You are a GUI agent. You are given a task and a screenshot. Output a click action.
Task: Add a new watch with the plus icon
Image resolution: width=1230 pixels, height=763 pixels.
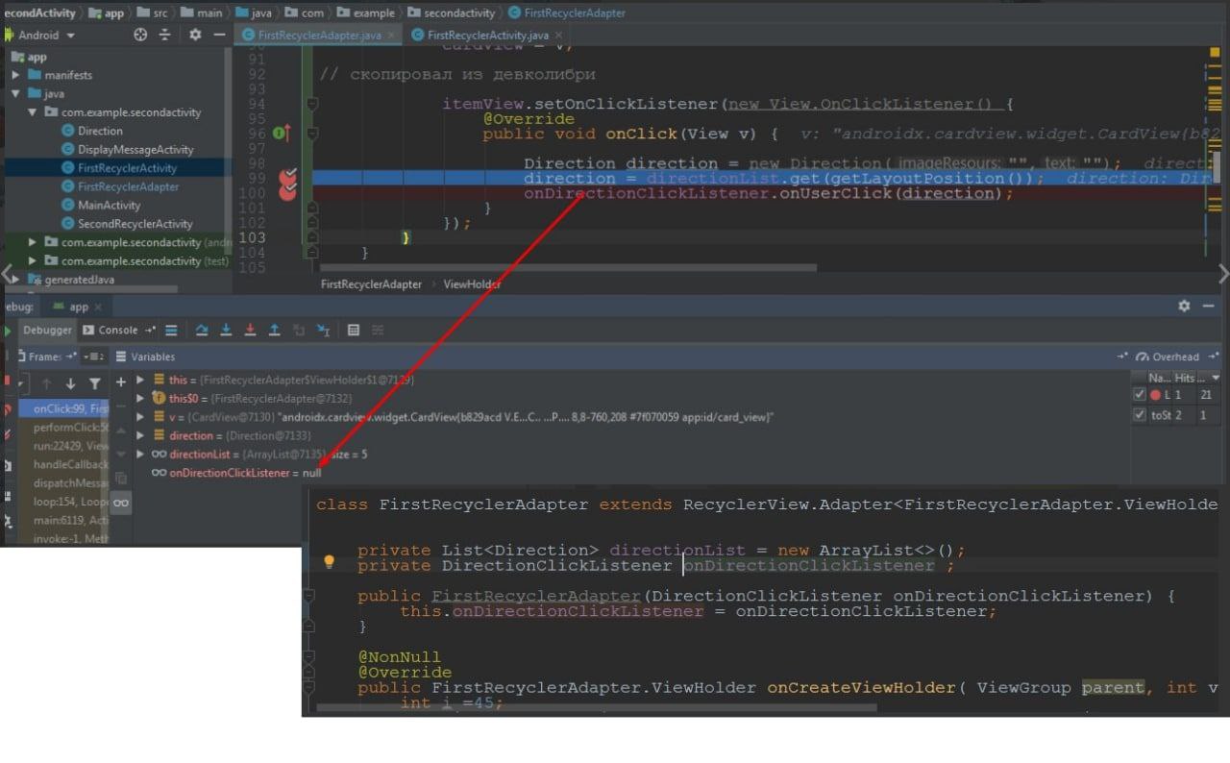click(121, 381)
